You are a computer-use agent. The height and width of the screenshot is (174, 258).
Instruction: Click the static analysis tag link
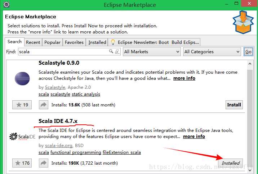pyautogui.click(x=86, y=94)
